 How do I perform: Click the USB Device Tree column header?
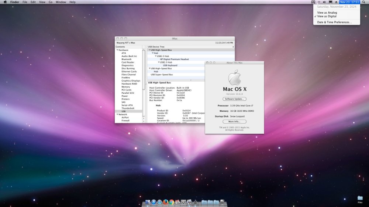point(191,47)
